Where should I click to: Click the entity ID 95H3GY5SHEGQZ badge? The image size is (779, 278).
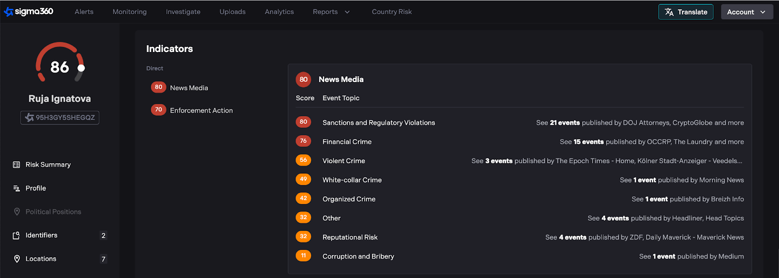(60, 118)
